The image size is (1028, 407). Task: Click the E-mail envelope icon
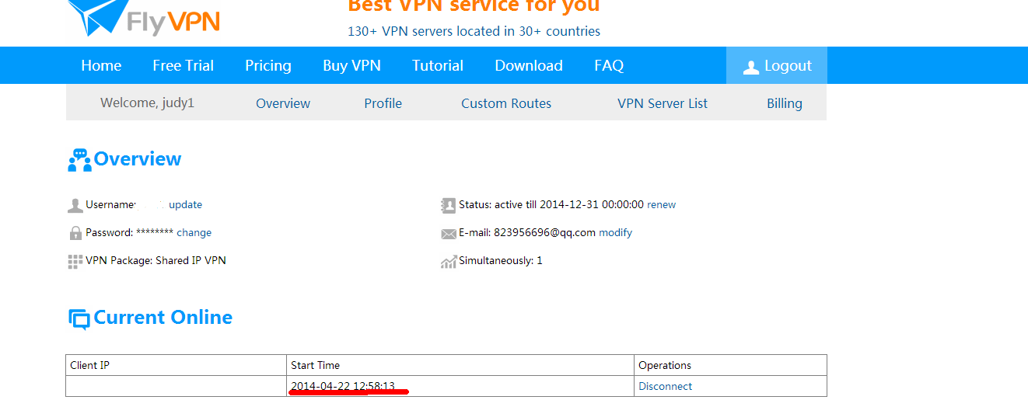[448, 234]
